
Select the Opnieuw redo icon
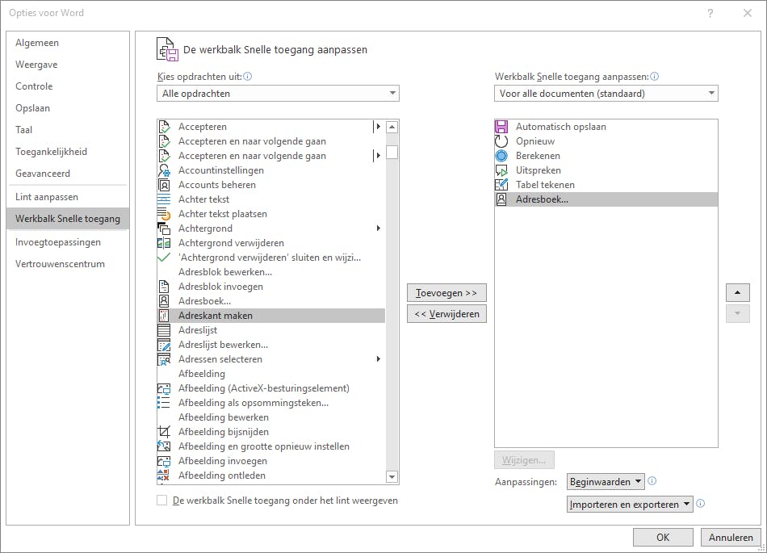(501, 141)
